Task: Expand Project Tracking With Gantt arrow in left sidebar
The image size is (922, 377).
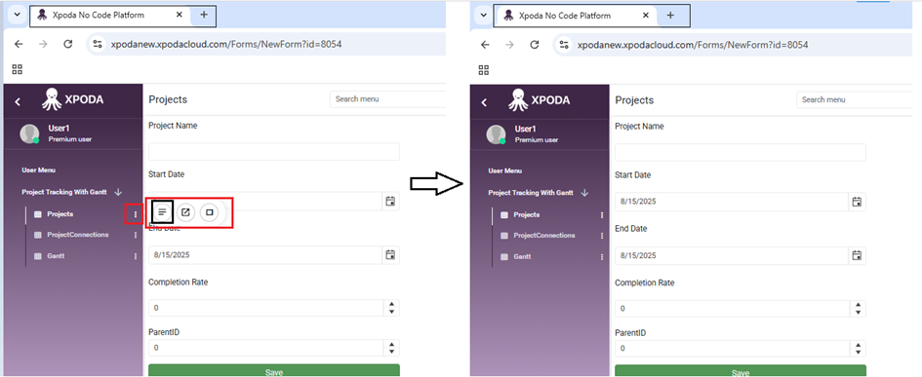Action: [x=118, y=192]
